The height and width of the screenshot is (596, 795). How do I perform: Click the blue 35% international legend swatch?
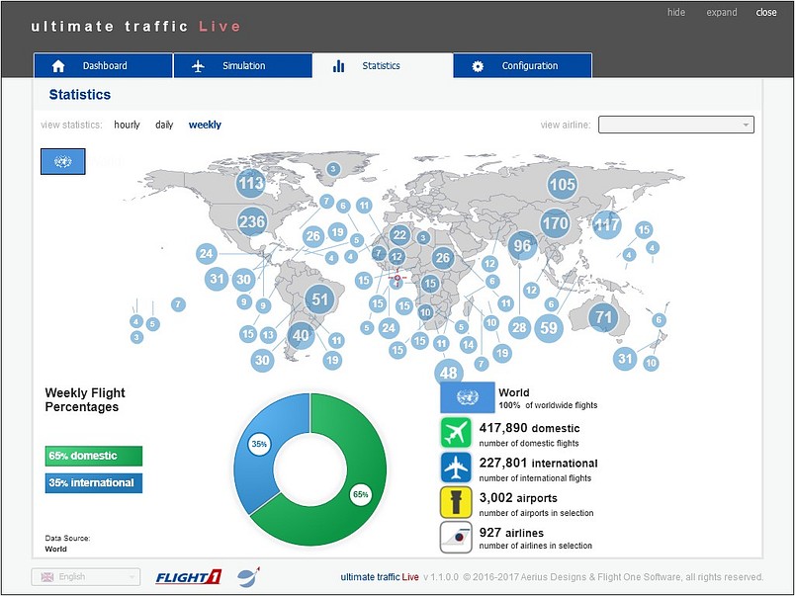94,483
